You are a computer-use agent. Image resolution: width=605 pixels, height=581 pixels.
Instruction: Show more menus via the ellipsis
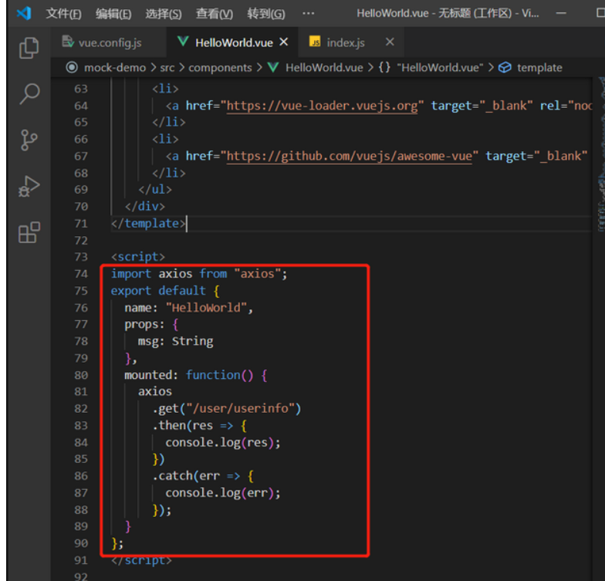309,14
